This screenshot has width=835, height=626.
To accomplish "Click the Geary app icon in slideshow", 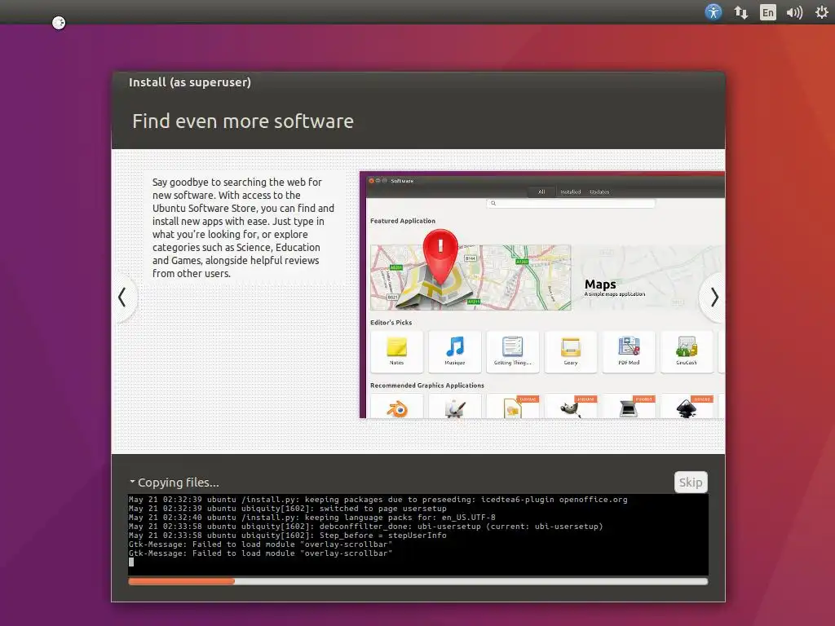I will click(x=570, y=347).
